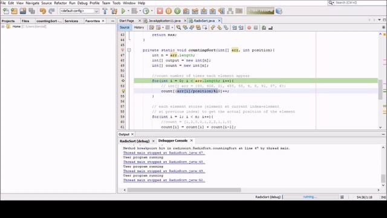Click the editor Shift Line Right icon
The width and height of the screenshot is (387, 218).
coord(241,28)
